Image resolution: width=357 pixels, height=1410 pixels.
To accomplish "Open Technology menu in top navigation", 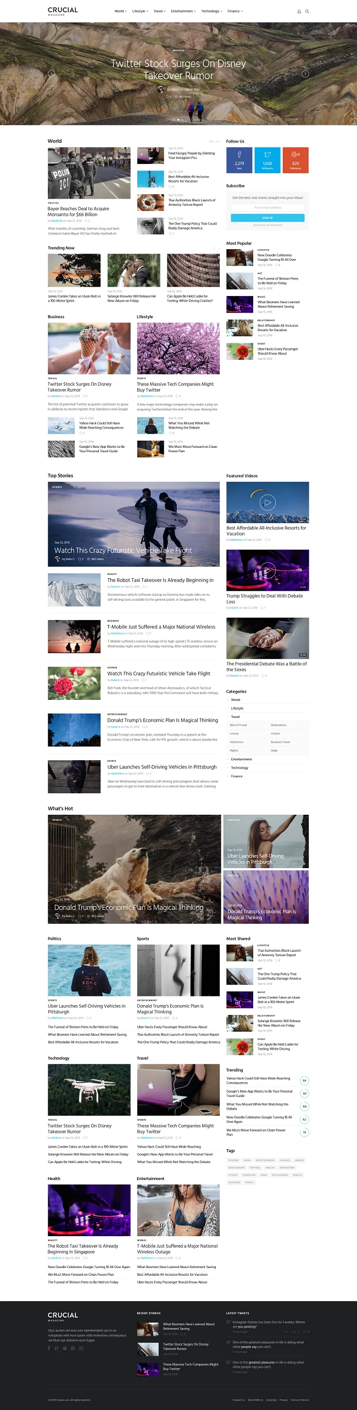I will pyautogui.click(x=211, y=11).
